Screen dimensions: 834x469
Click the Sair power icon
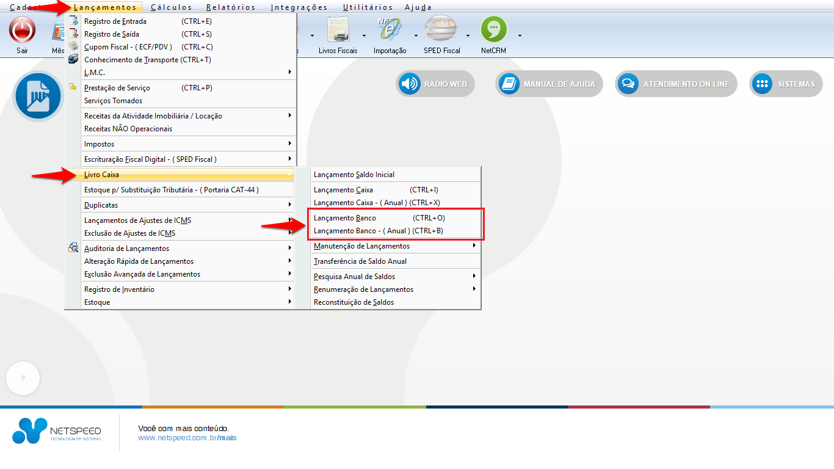(x=22, y=29)
